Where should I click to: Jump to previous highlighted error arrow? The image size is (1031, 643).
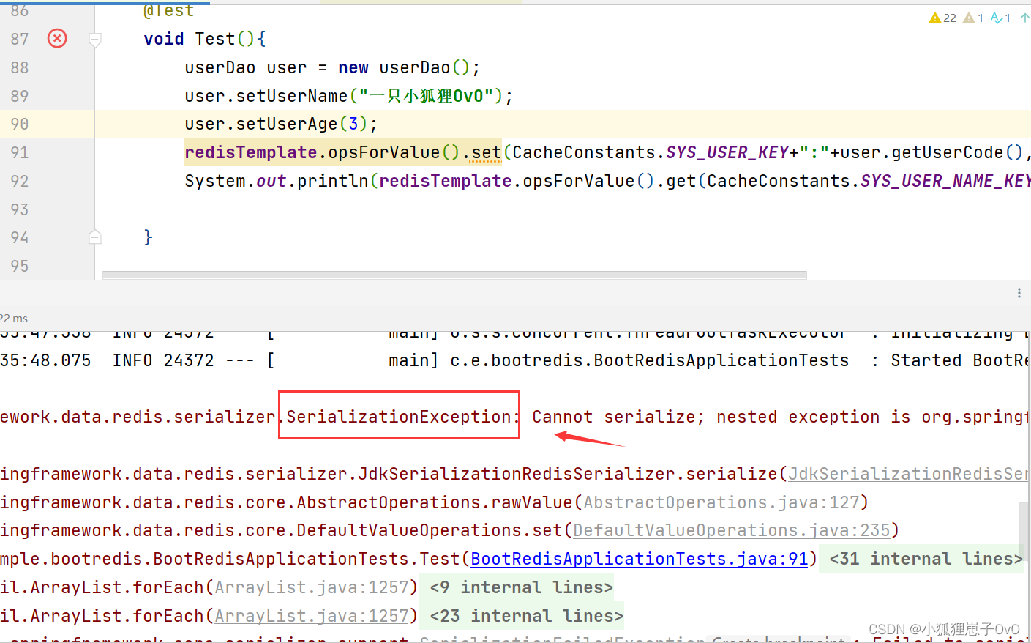[1024, 18]
